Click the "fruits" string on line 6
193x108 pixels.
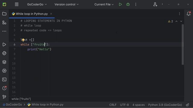pyautogui.click(x=40, y=45)
